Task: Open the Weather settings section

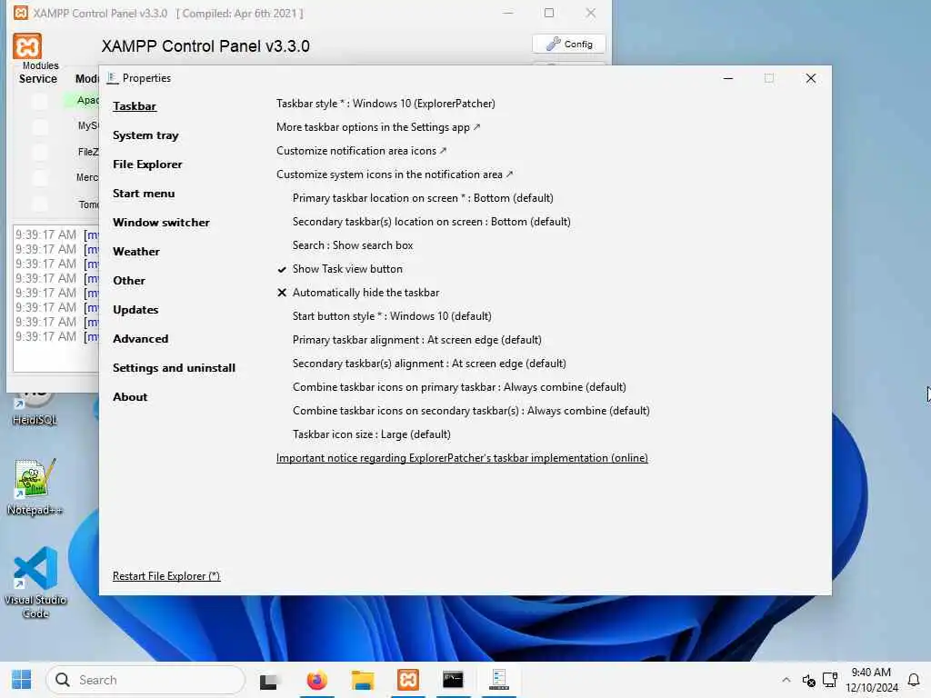Action: pyautogui.click(x=136, y=252)
